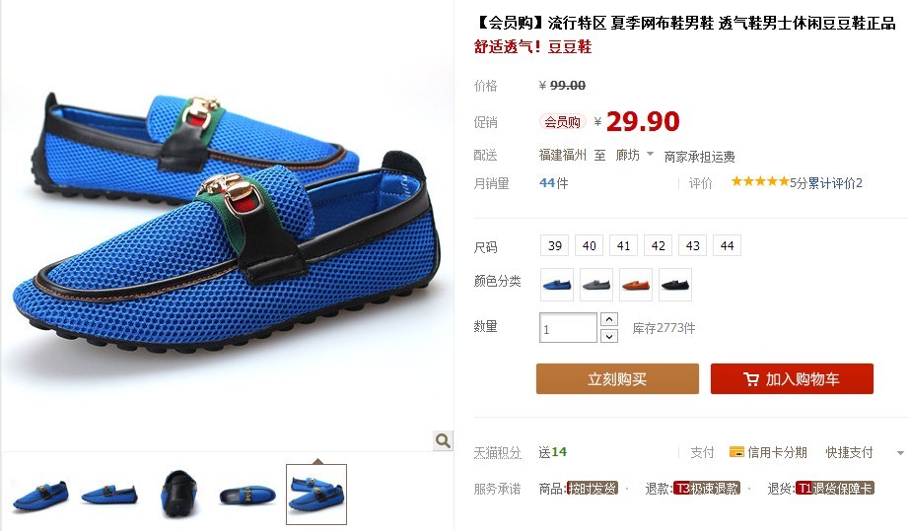Decrease quantity with the down arrow
Screen dimensions: 909x531
608,336
